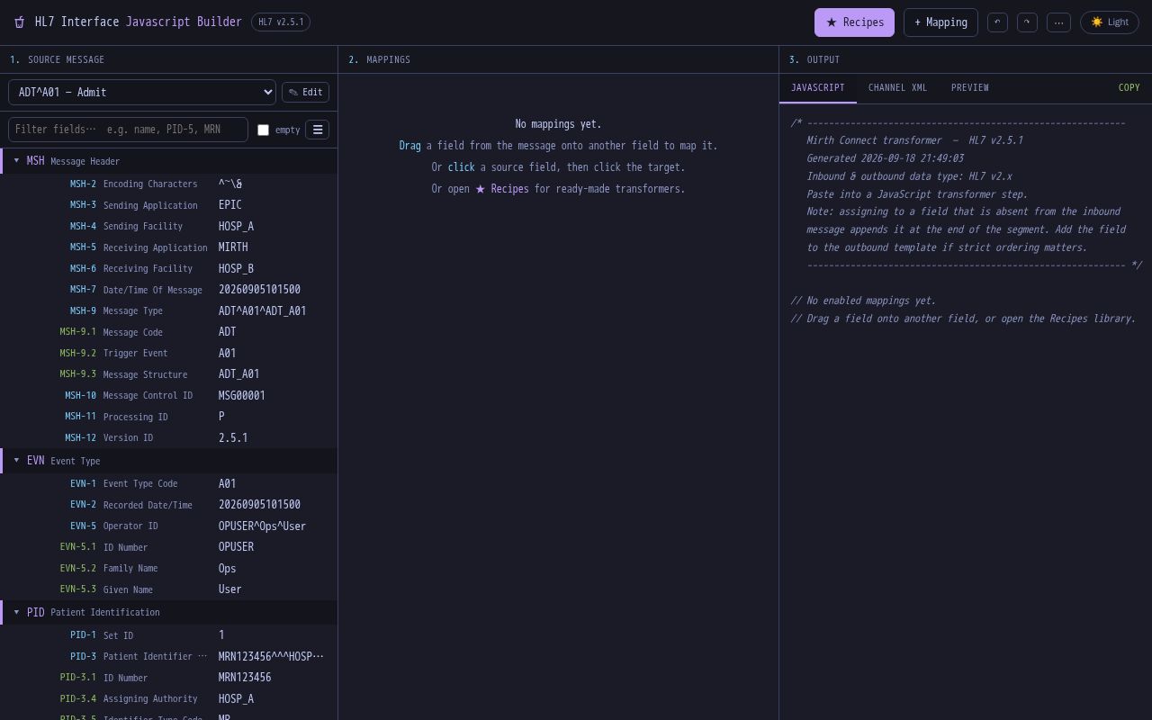Viewport: 1152px width, 720px height.
Task: Open the PREVIEW tab
Action: (x=969, y=88)
